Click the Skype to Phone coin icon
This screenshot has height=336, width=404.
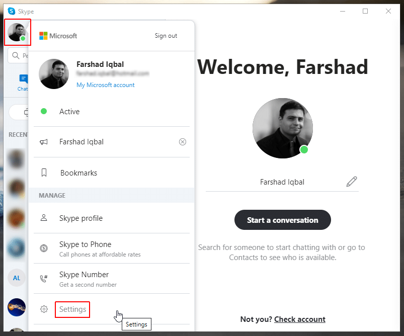point(44,248)
